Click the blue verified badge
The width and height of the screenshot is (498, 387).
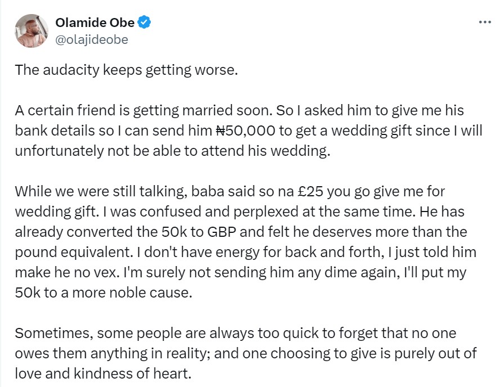pos(145,22)
